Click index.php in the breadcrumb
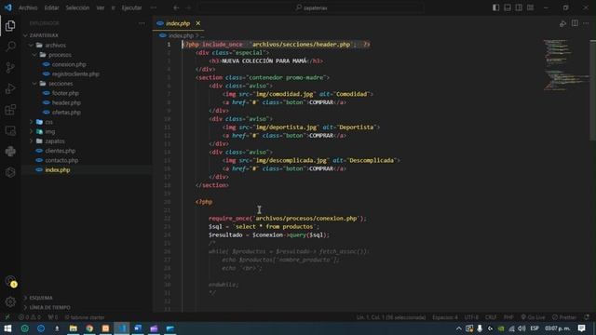 (x=181, y=35)
